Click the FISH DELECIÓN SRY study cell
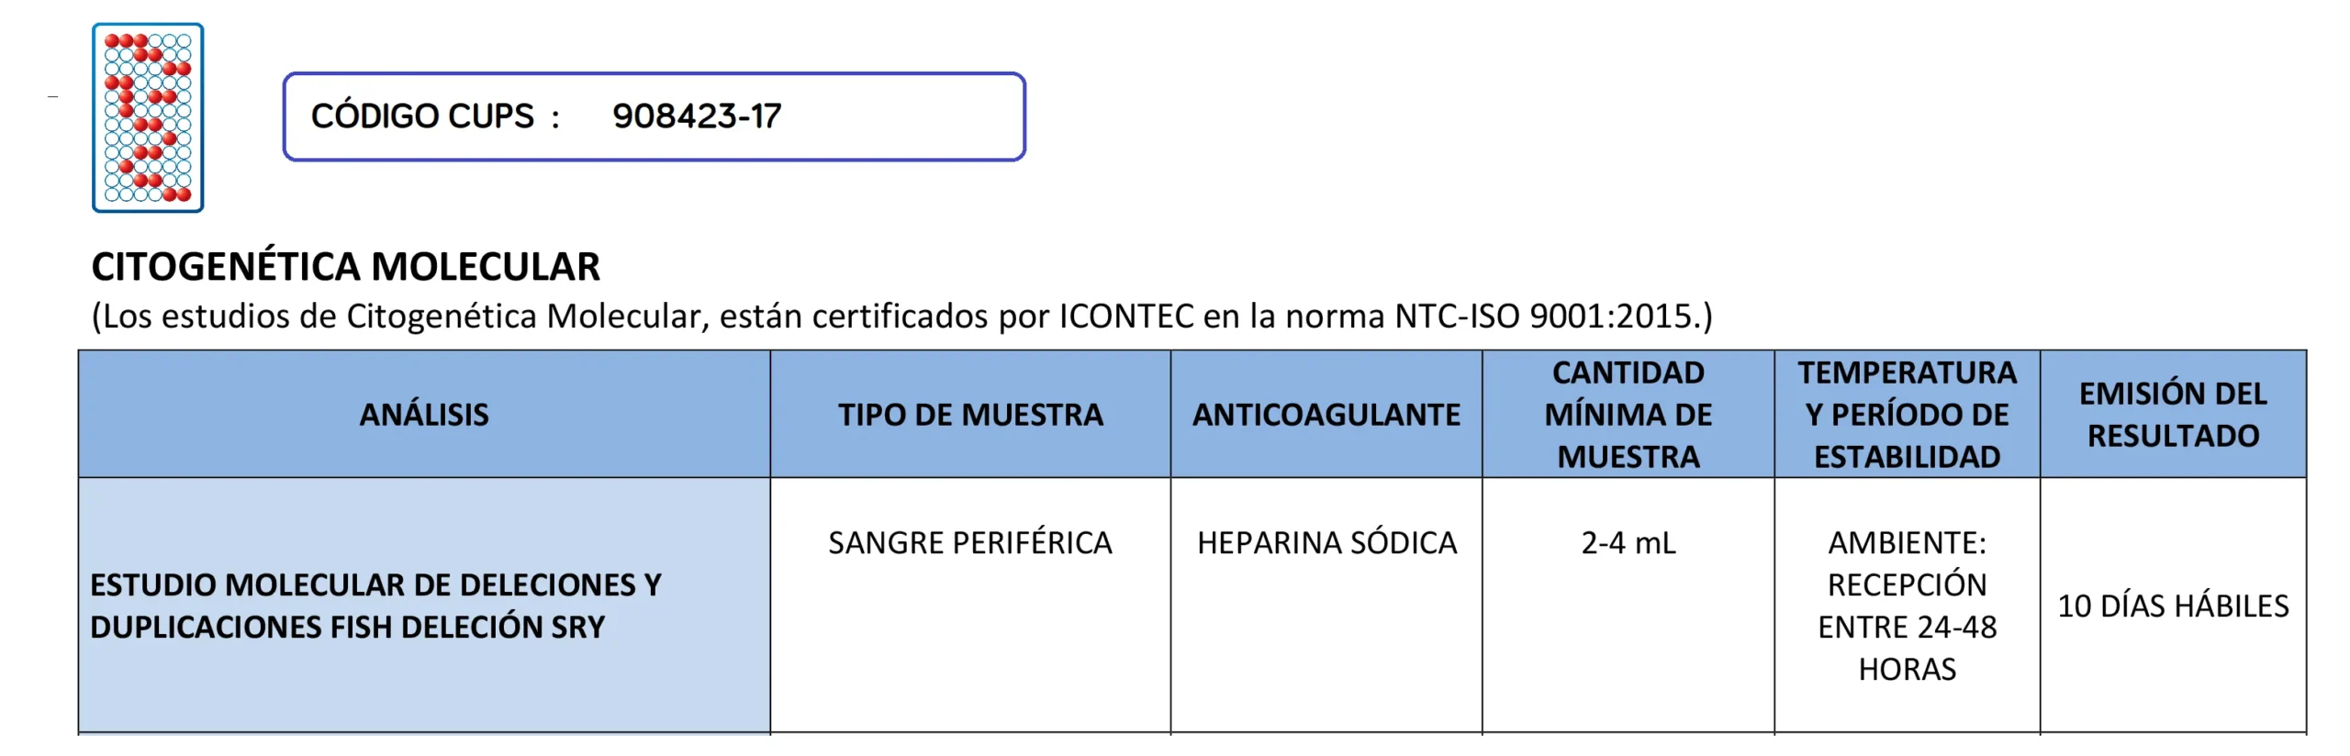This screenshot has width=2350, height=756. (375, 606)
